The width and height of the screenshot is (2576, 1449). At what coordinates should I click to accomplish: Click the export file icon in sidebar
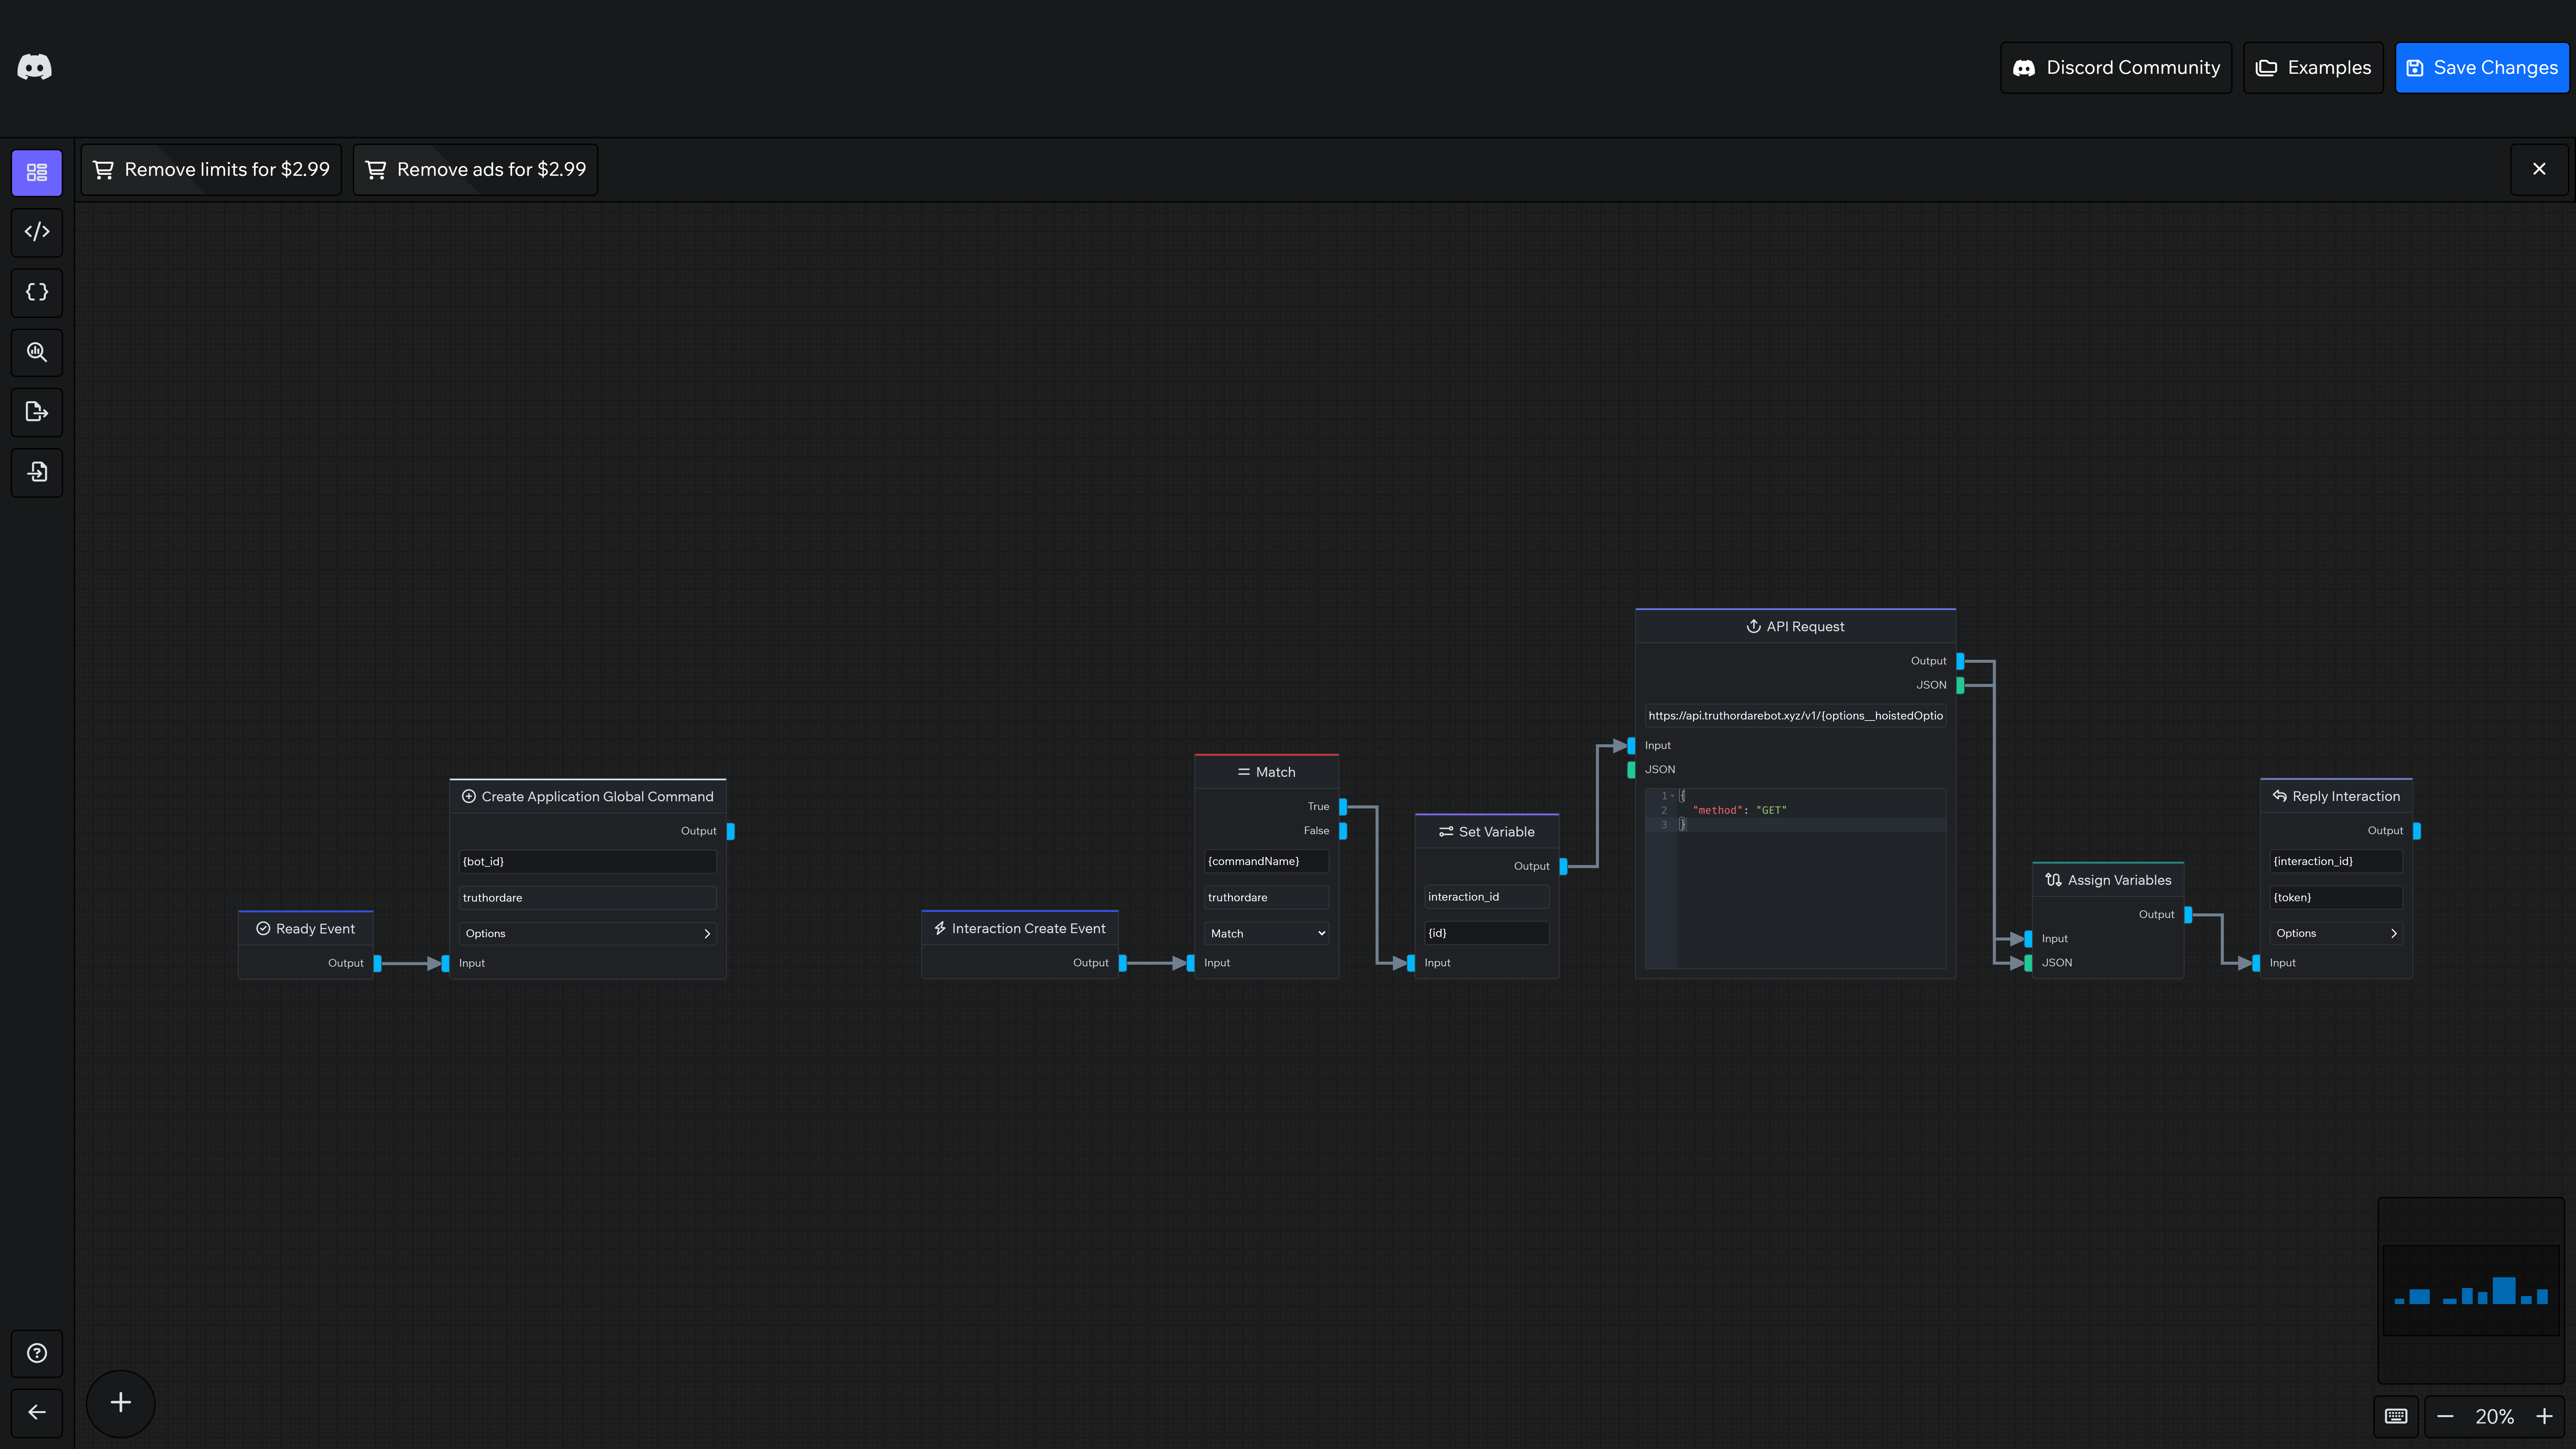pos(37,412)
